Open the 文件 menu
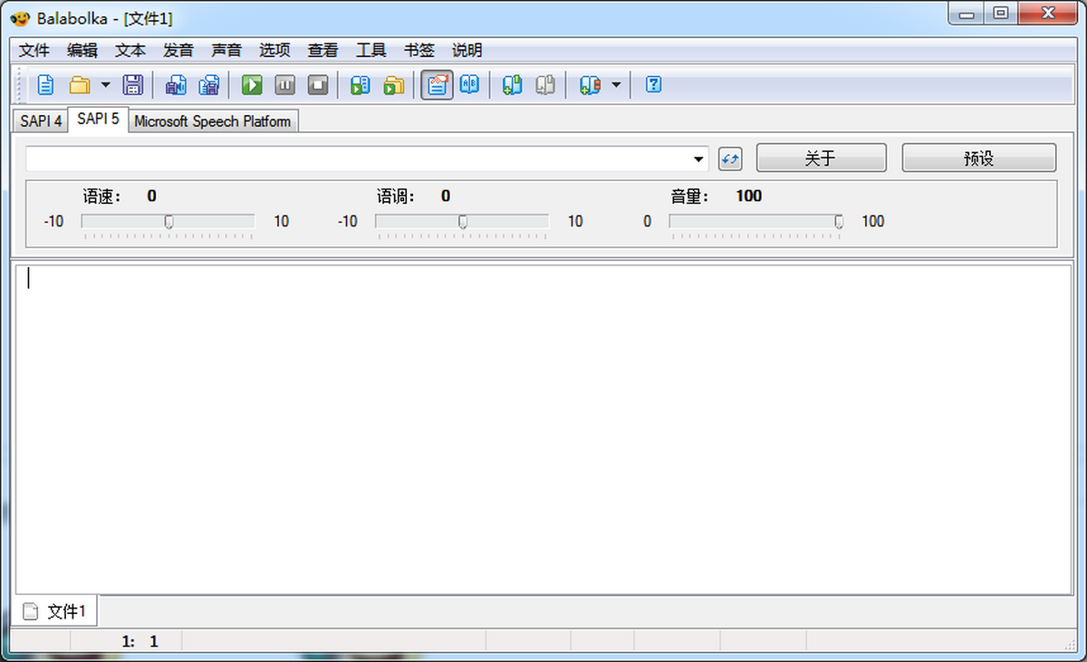 [x=34, y=51]
